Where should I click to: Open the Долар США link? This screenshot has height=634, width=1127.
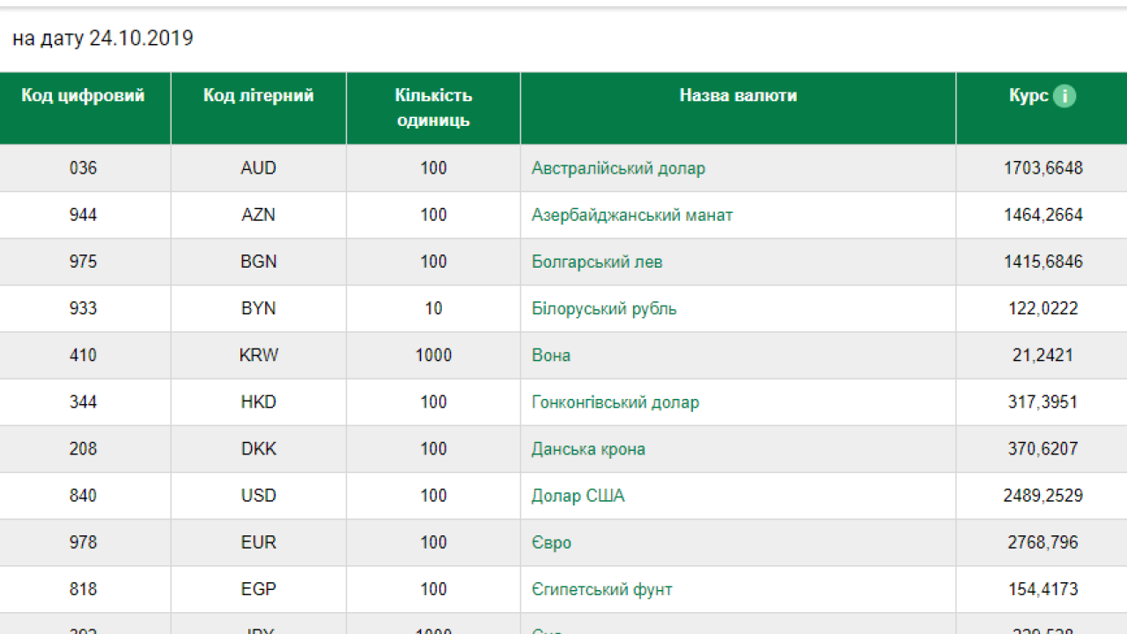[578, 496]
